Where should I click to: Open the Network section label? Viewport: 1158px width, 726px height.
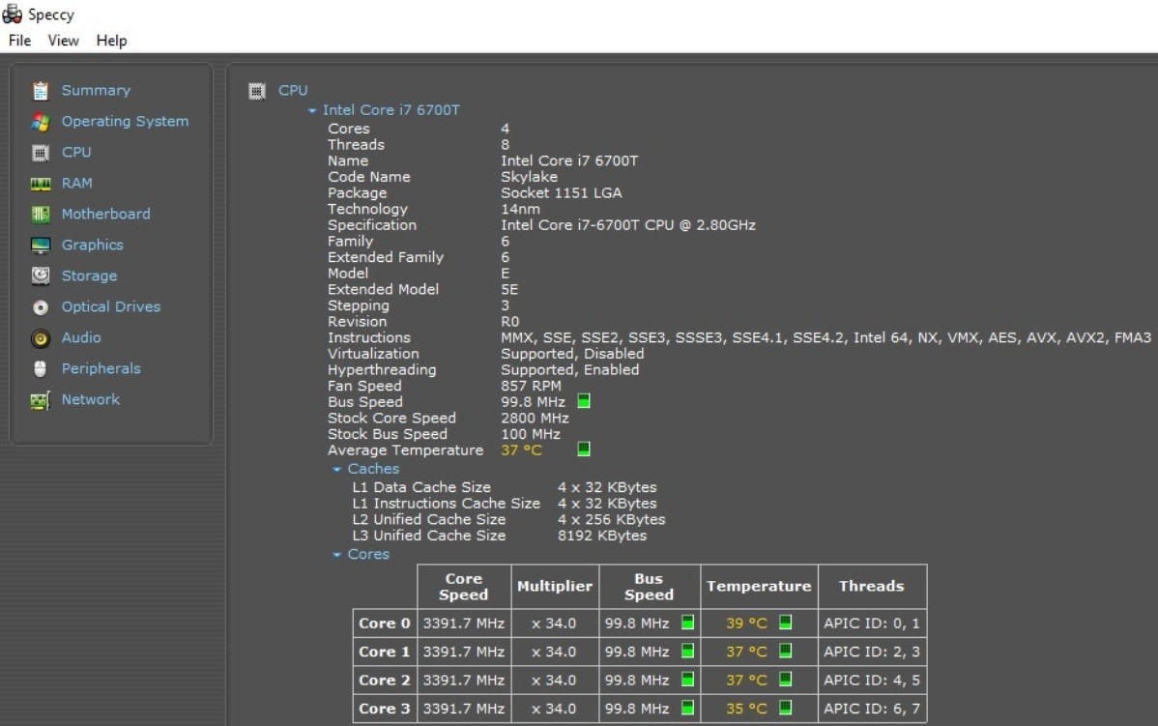click(x=91, y=399)
